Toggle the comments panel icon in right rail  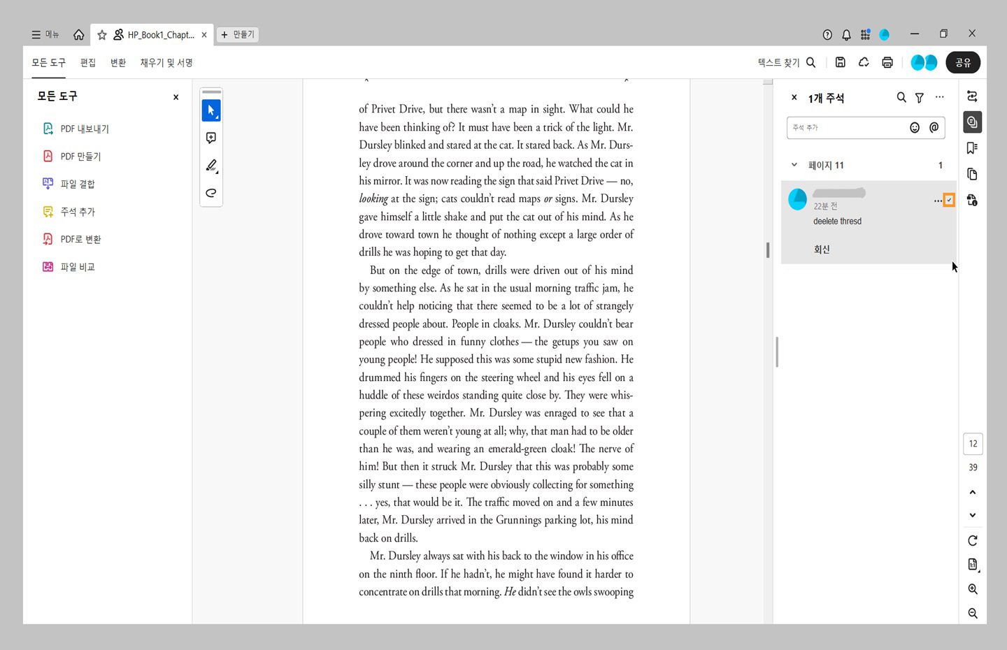972,122
